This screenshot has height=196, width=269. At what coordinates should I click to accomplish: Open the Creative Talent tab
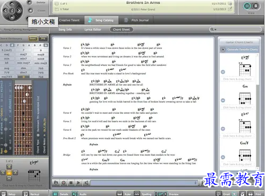69,20
